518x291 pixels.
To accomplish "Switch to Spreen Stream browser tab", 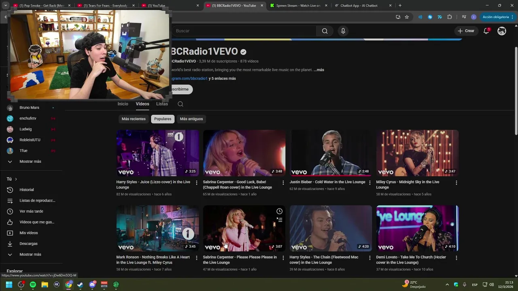I will [x=298, y=6].
